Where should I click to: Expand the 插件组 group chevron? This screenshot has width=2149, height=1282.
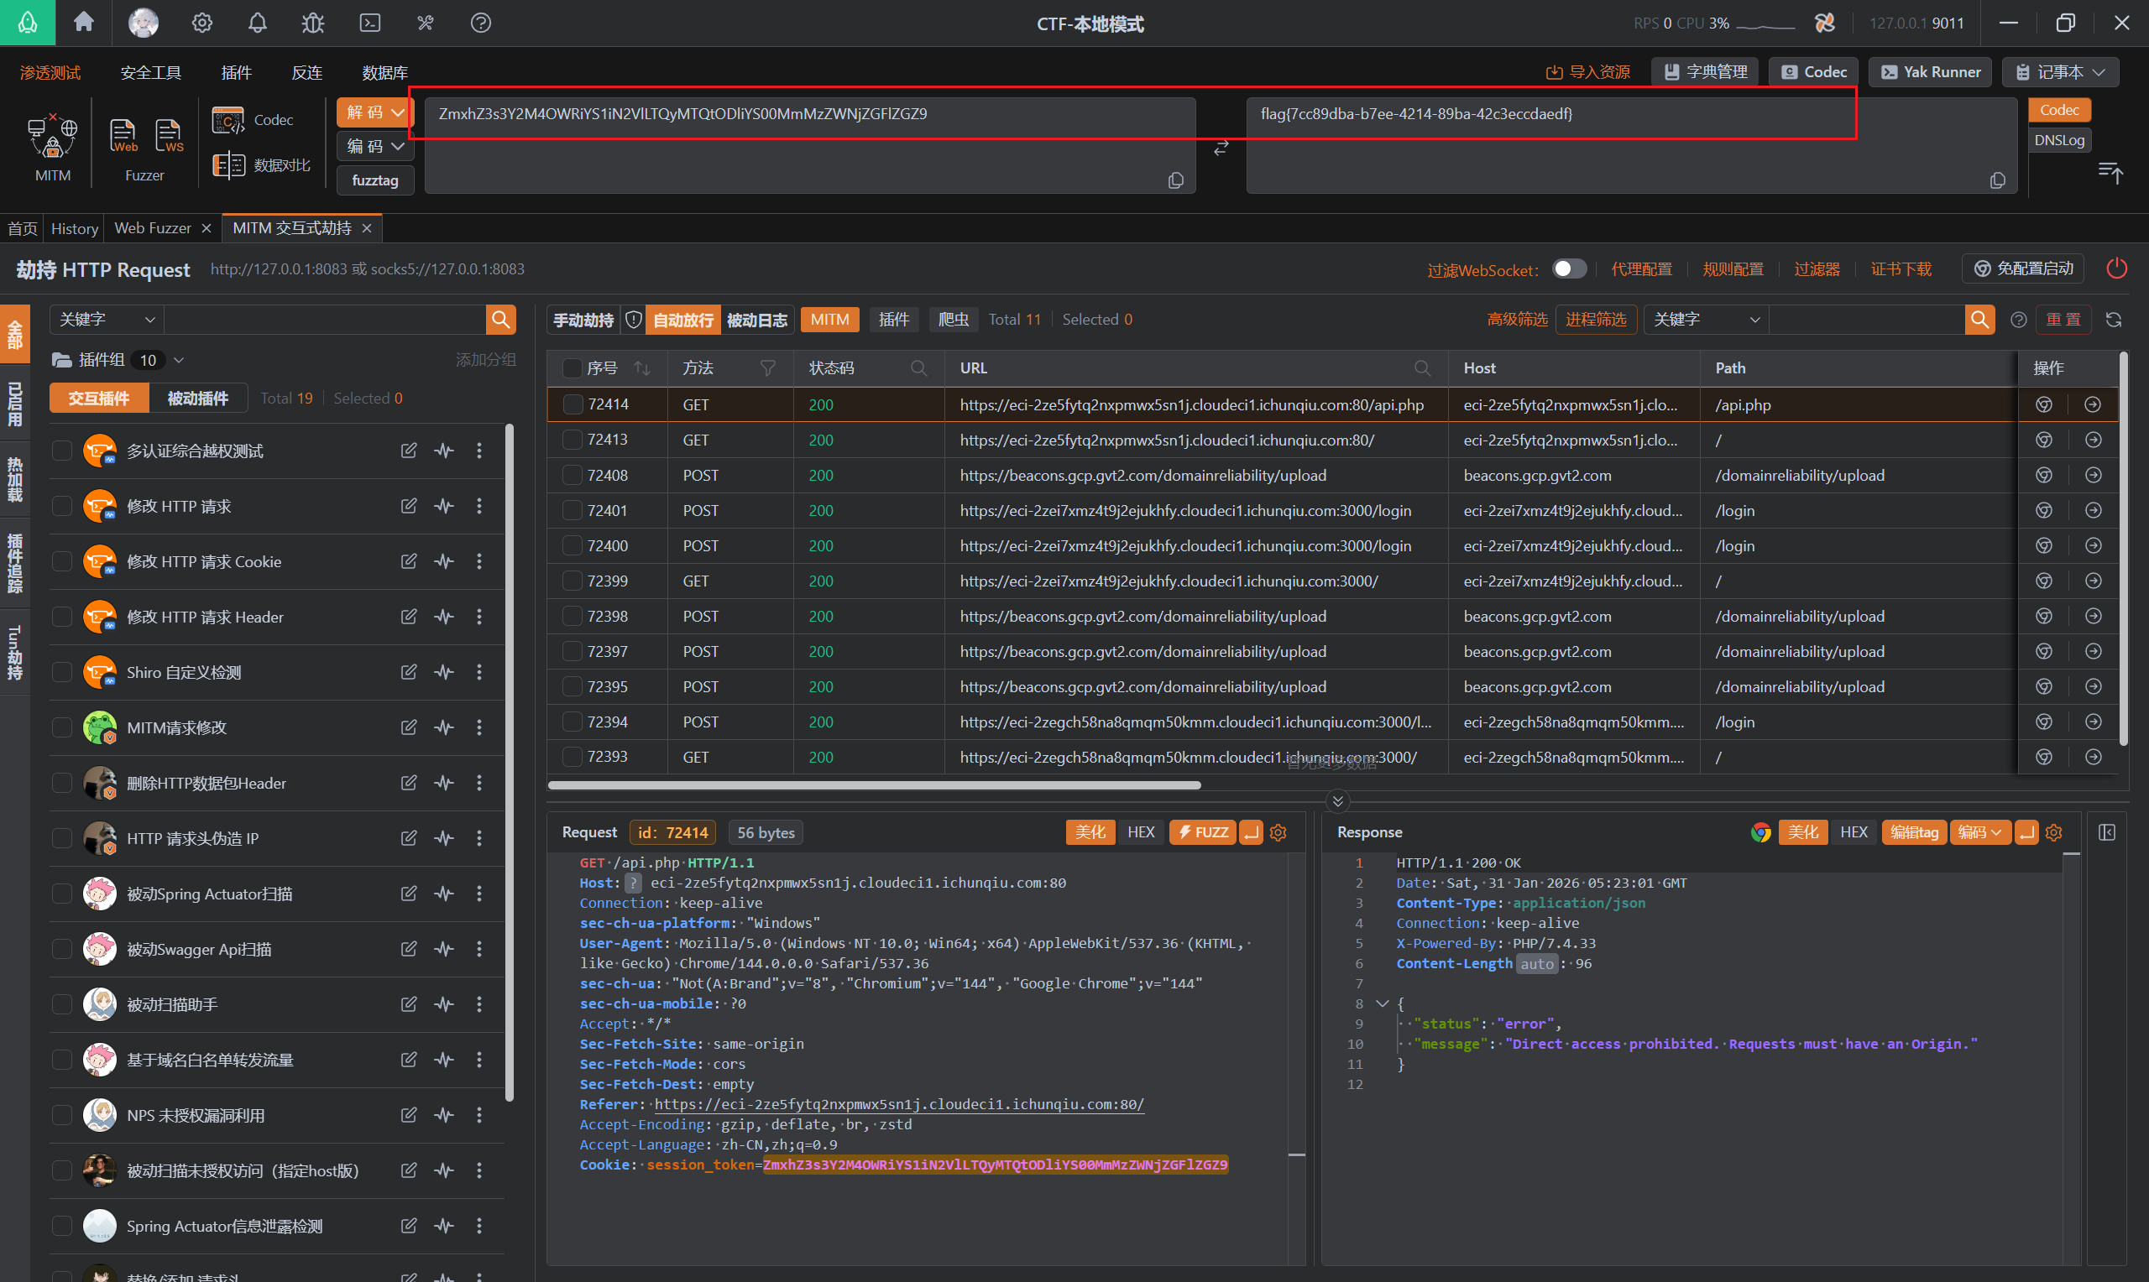[179, 360]
